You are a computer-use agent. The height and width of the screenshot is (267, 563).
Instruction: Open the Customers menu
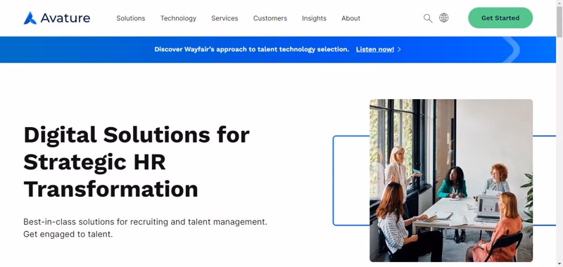tap(270, 18)
